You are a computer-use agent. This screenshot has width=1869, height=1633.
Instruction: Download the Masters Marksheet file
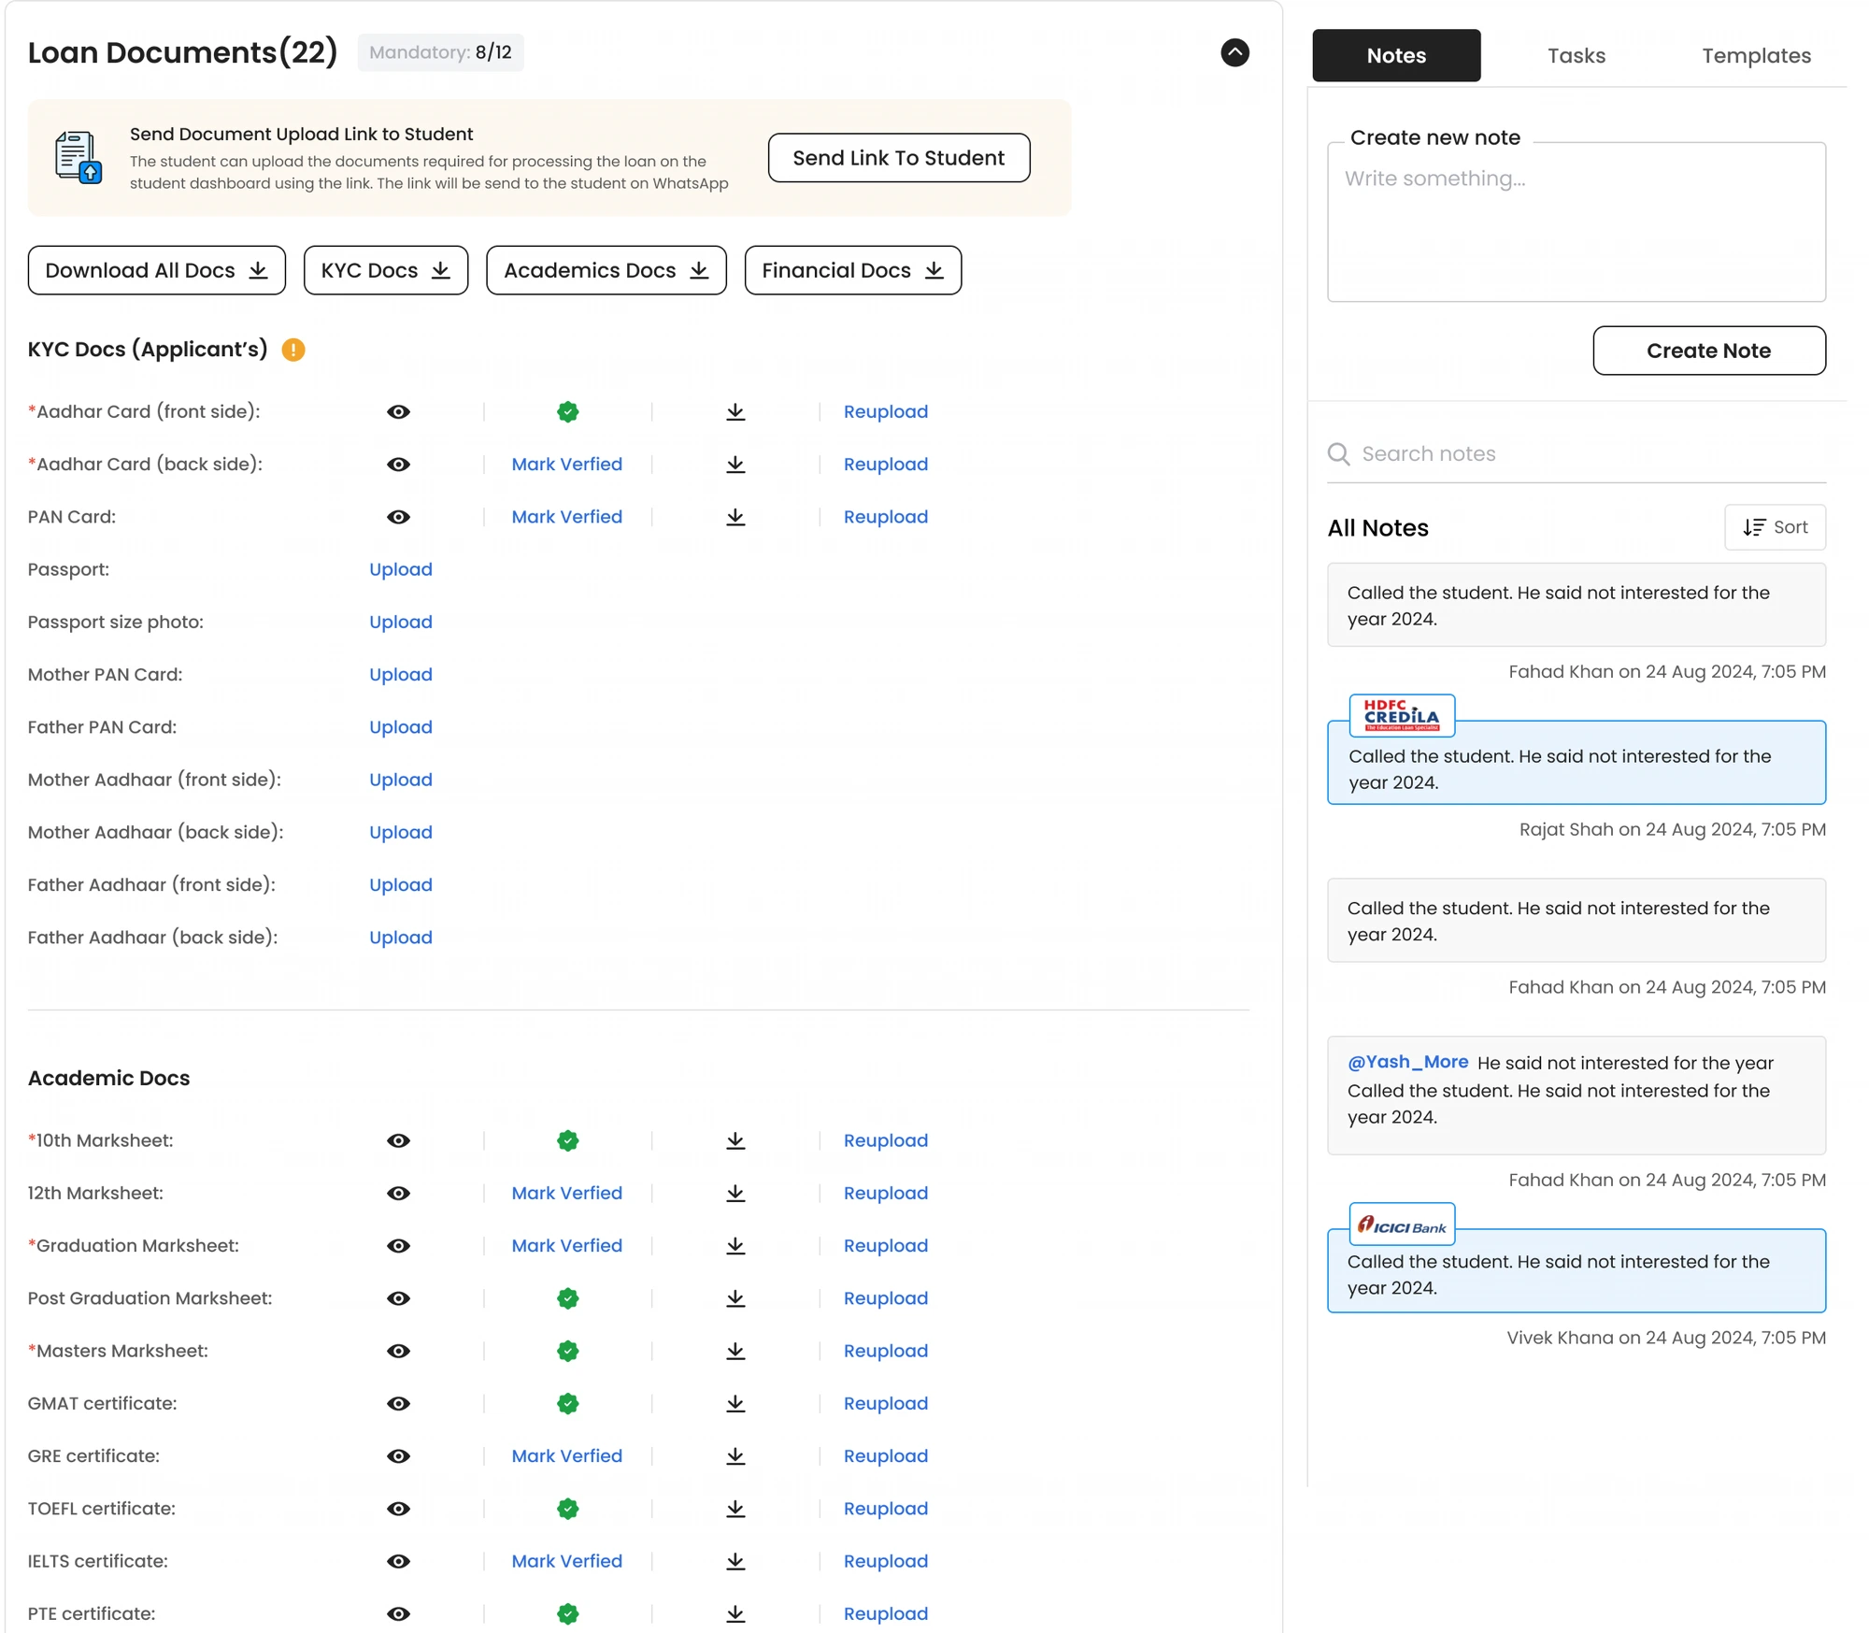coord(735,1351)
